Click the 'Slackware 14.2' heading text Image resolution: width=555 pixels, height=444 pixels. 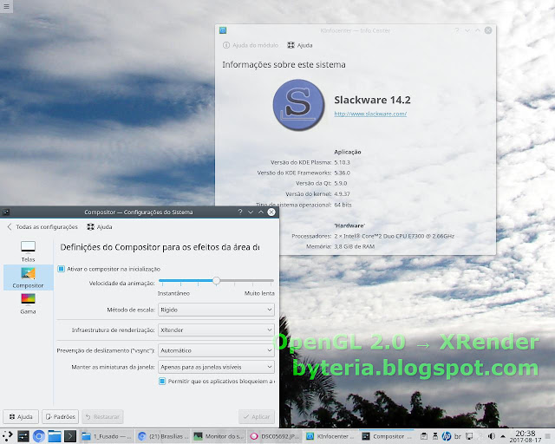click(x=372, y=100)
